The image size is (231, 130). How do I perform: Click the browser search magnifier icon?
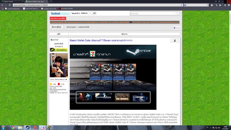coord(207,5)
